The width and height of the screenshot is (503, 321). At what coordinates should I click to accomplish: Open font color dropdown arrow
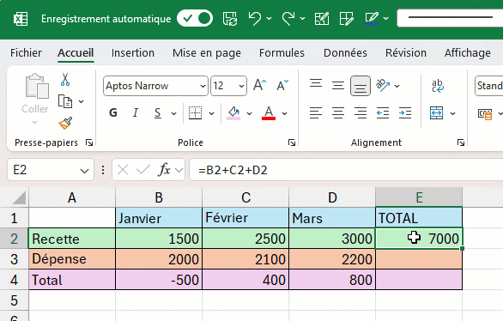click(284, 113)
